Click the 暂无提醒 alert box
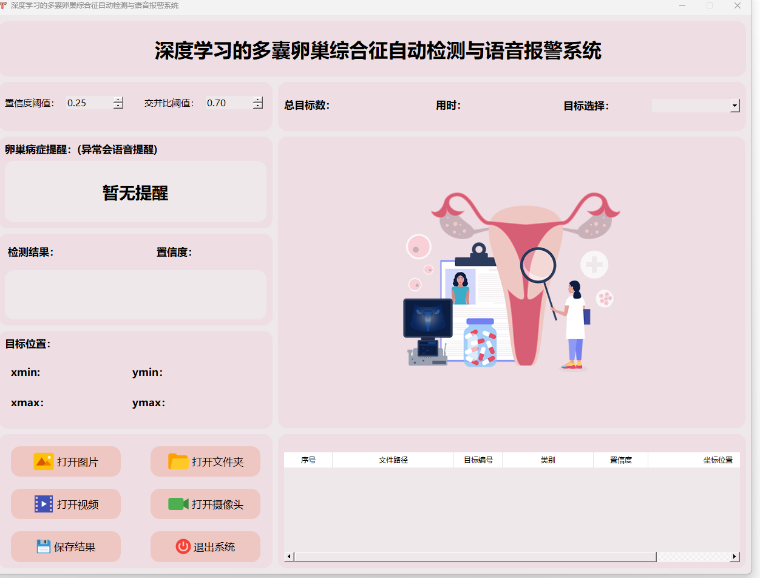The height and width of the screenshot is (578, 760). pyautogui.click(x=135, y=192)
